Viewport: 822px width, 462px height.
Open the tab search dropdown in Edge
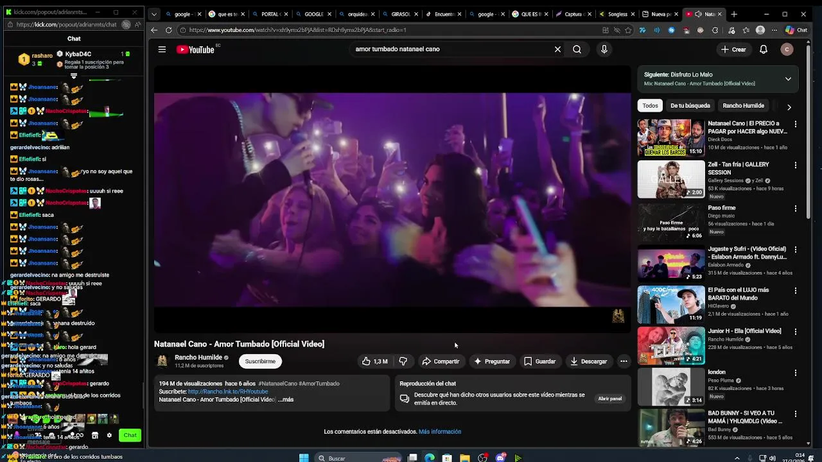153,14
